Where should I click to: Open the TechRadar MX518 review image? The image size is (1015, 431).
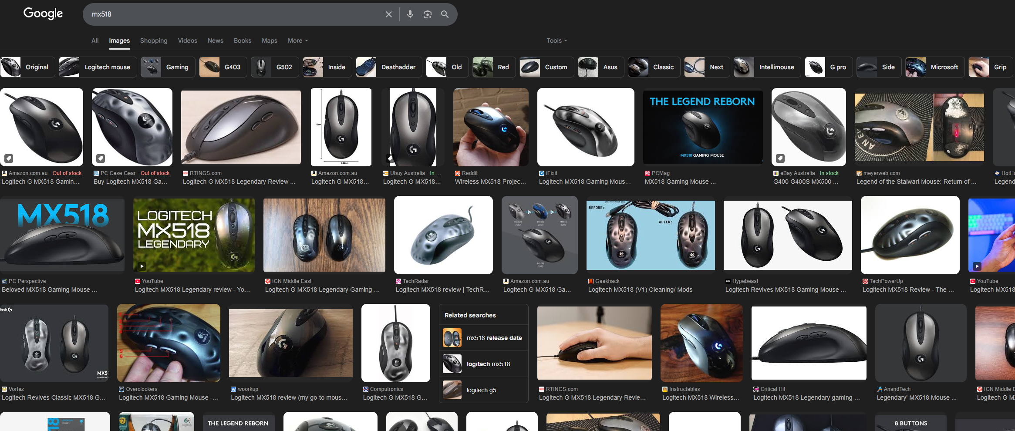coord(443,235)
